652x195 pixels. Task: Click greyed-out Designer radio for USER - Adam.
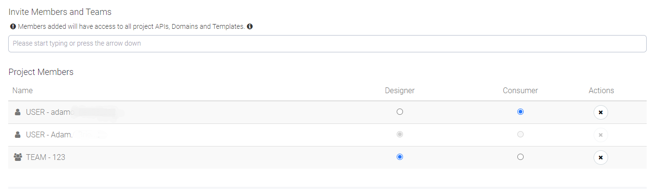click(400, 134)
